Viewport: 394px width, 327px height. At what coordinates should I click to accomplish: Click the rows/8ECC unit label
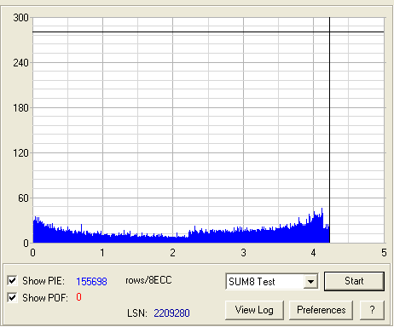click(x=148, y=280)
